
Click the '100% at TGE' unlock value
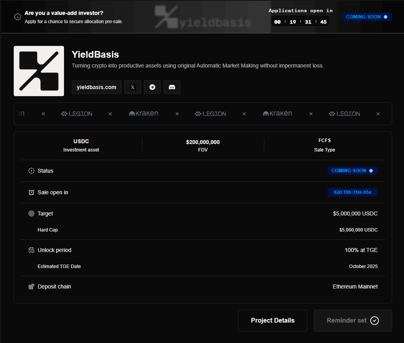pyautogui.click(x=361, y=250)
